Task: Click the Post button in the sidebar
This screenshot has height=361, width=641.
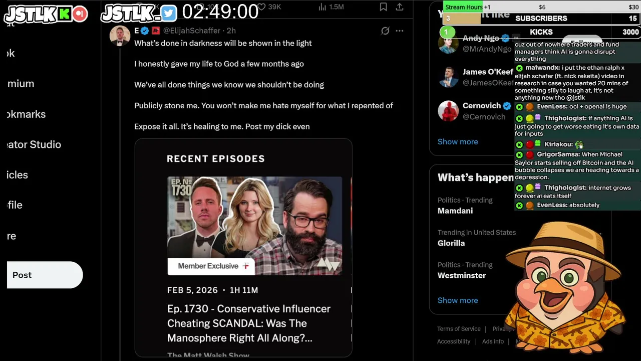Action: 45,275
